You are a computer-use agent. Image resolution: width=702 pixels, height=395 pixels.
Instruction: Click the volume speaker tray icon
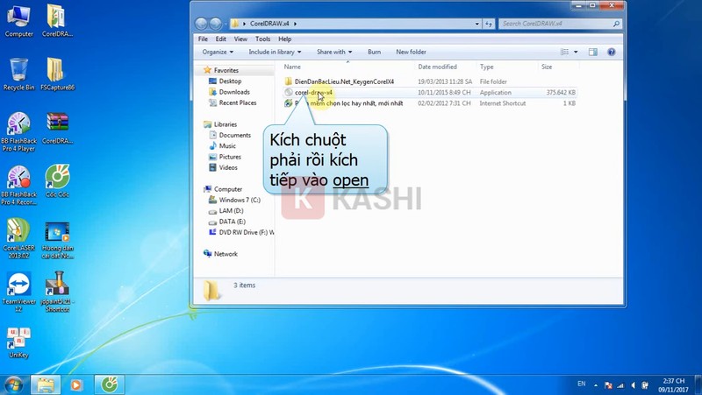[x=633, y=384]
